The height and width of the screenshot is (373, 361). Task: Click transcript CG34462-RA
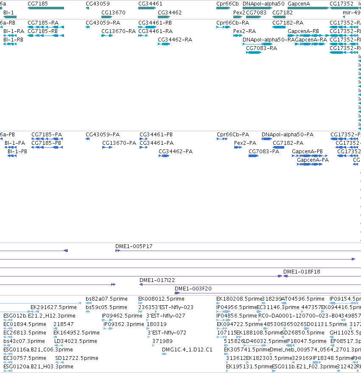[175, 40]
